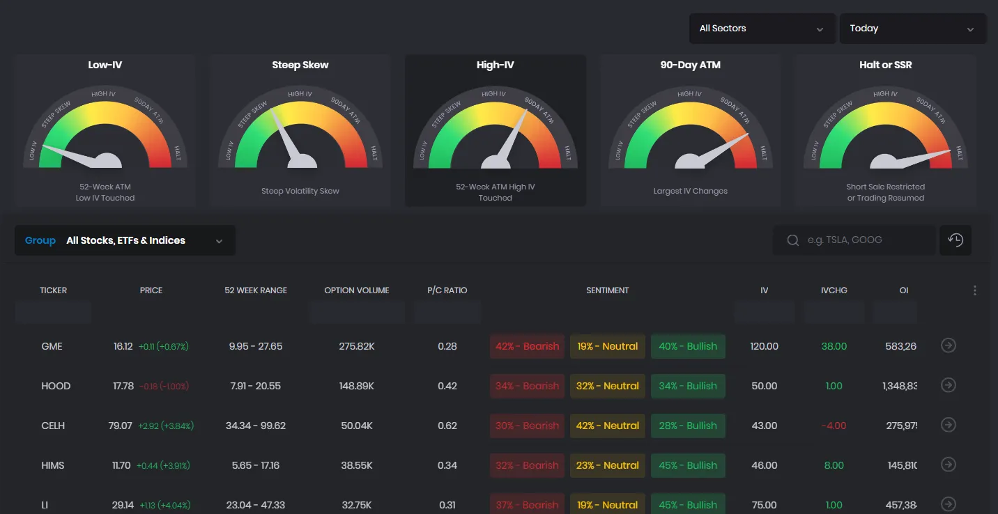Click the HOOD ticker cell
The height and width of the screenshot is (514, 998).
pyautogui.click(x=56, y=386)
